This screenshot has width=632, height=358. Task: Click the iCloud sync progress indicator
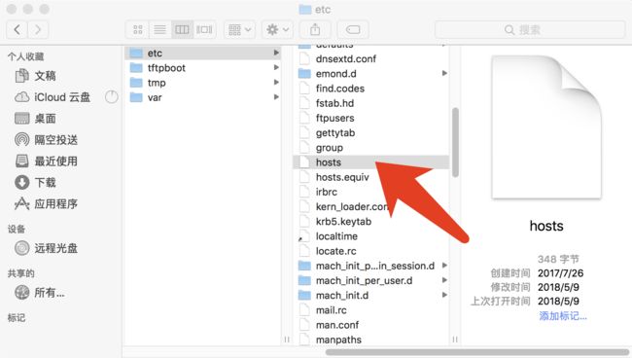(111, 97)
